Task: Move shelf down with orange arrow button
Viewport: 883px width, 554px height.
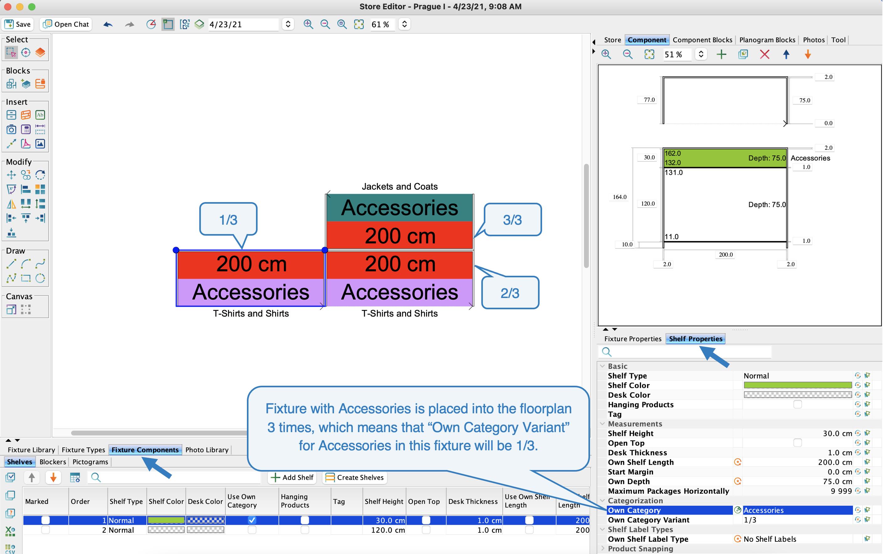Action: 53,478
